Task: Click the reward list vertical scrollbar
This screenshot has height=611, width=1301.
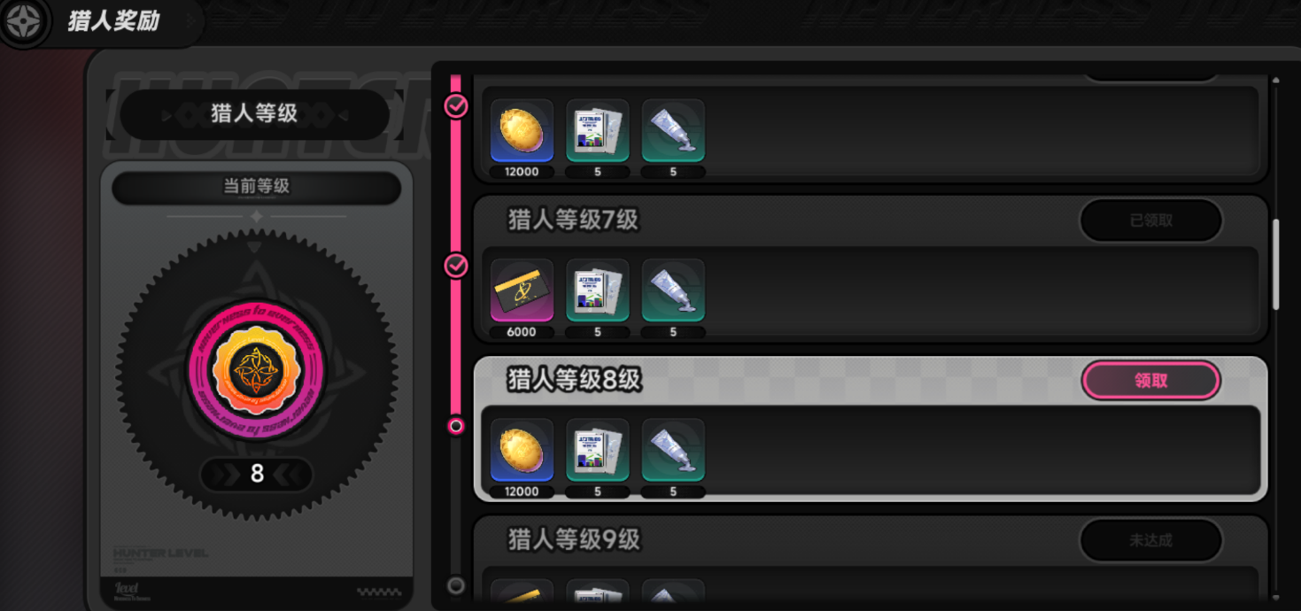Action: [x=1275, y=264]
